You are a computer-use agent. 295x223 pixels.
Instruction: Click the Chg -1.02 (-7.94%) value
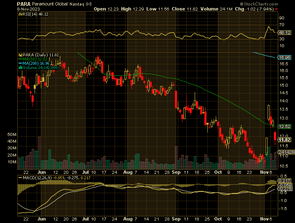[254, 9]
